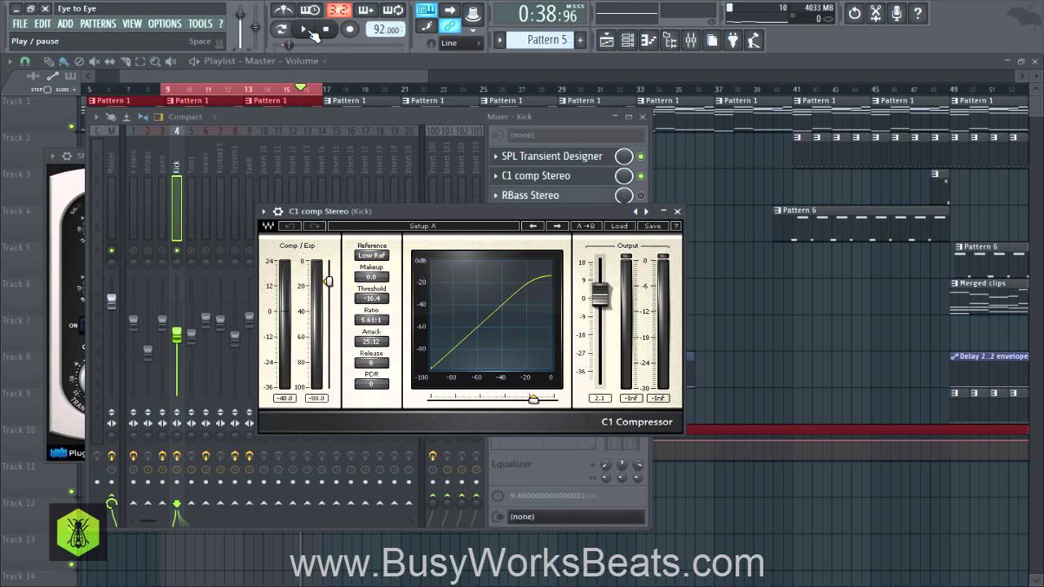Toggle the wait for input icon
This screenshot has width=1044, height=587.
[x=310, y=10]
